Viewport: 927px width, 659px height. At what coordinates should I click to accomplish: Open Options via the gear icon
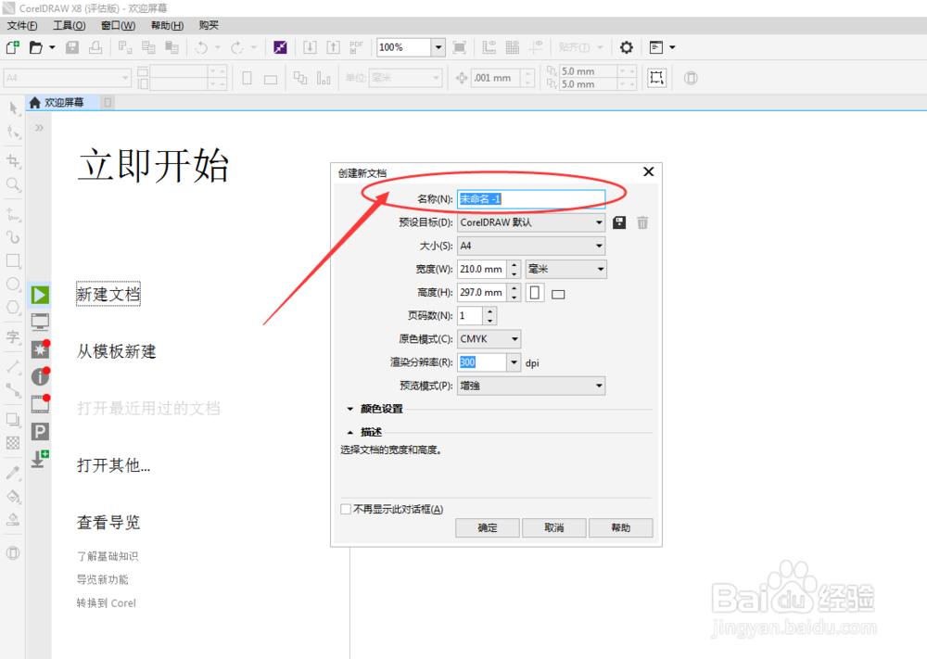point(626,47)
